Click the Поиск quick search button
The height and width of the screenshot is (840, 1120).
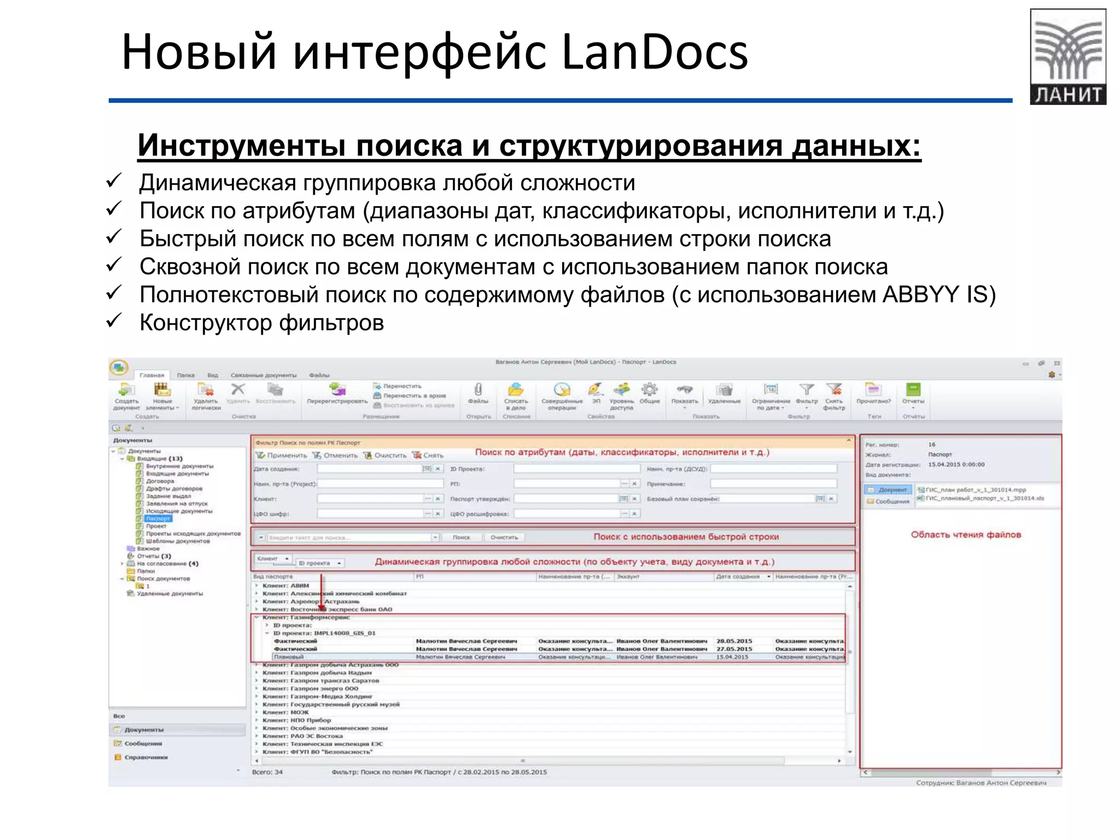point(461,538)
